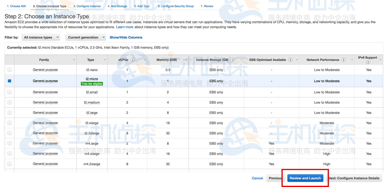Screen dimensions: 386x187
Task: Click the Free tier eligible badge
Action: [x=92, y=84]
